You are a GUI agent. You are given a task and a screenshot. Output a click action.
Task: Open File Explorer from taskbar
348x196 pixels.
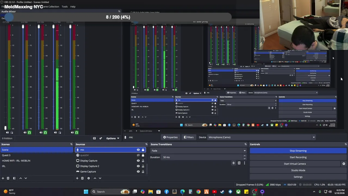coord(150,192)
